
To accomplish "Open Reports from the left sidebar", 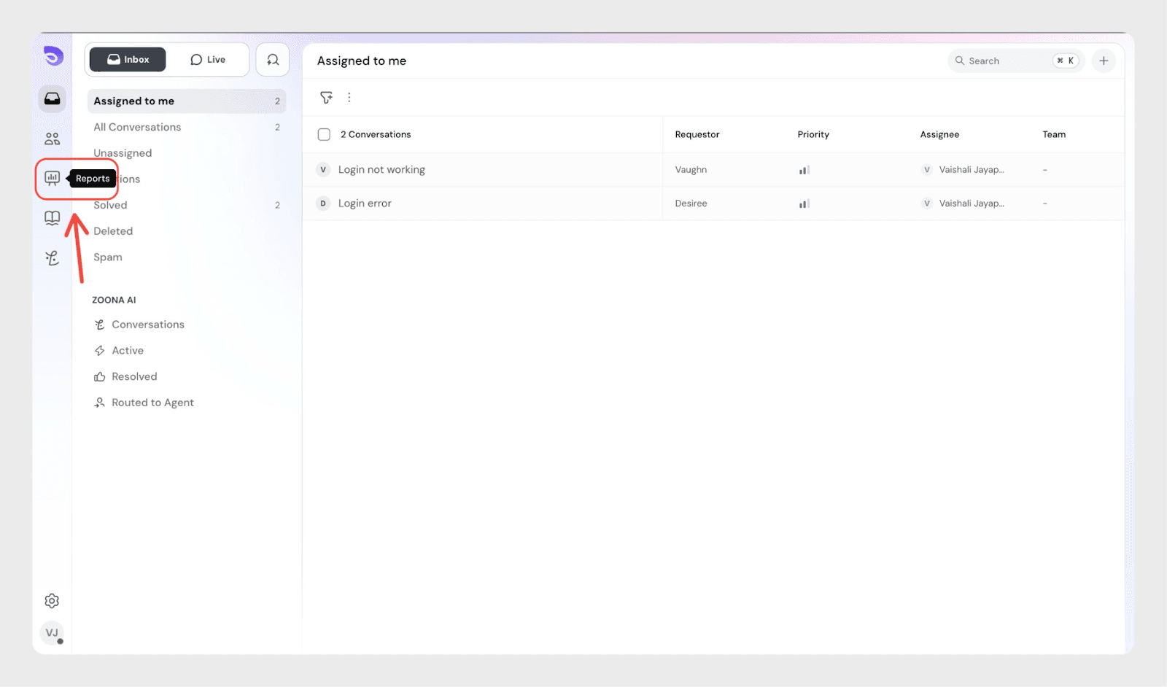I will click(52, 178).
